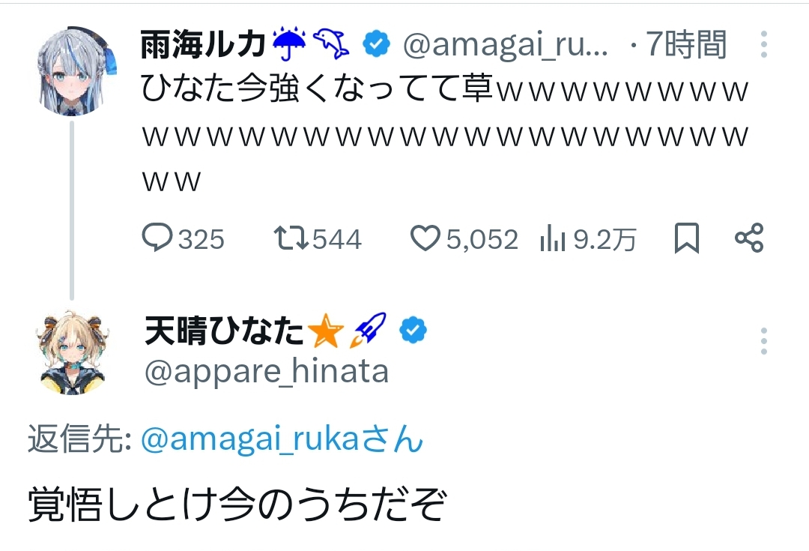Open 天晴ひなた's profile avatar
Screen dimensions: 809x551
(x=73, y=352)
